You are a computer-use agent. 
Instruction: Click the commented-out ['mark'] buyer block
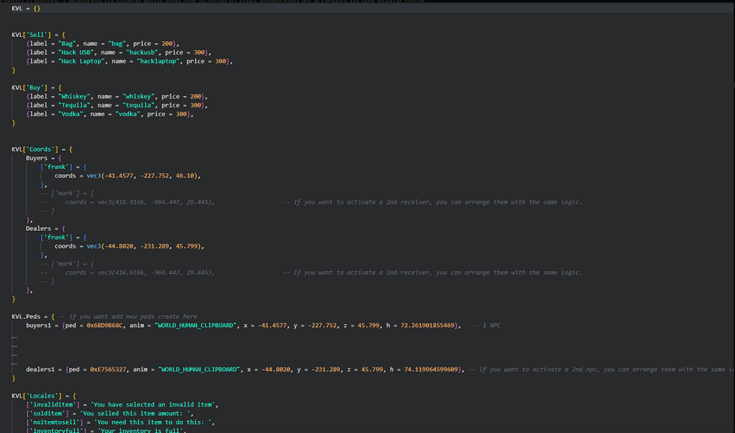[67, 192]
